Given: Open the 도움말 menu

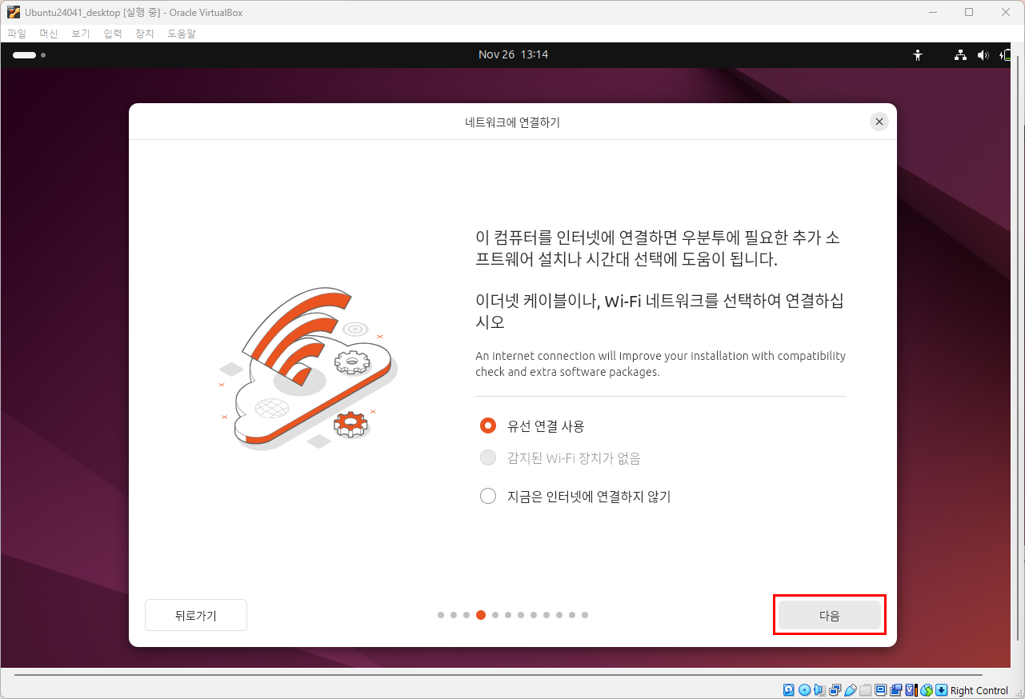Looking at the screenshot, I should click(182, 34).
